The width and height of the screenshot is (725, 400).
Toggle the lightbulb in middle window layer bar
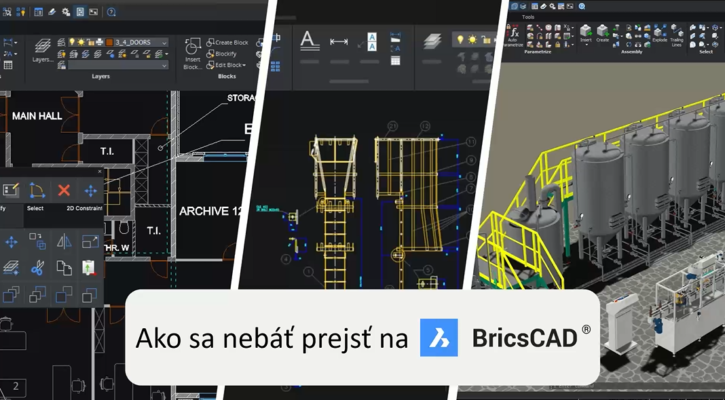click(x=460, y=40)
